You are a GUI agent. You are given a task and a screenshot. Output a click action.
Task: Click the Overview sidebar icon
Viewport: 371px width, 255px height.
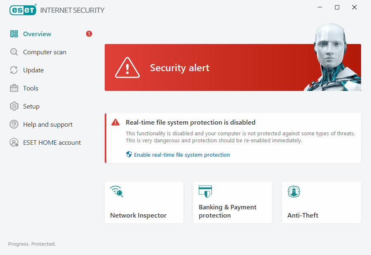point(14,34)
